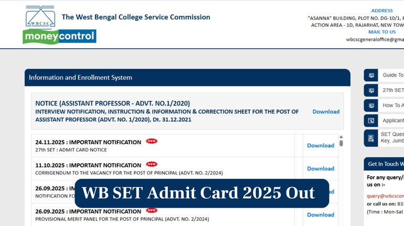
Task: Download the 27th SET admit card notice
Action: point(321,146)
